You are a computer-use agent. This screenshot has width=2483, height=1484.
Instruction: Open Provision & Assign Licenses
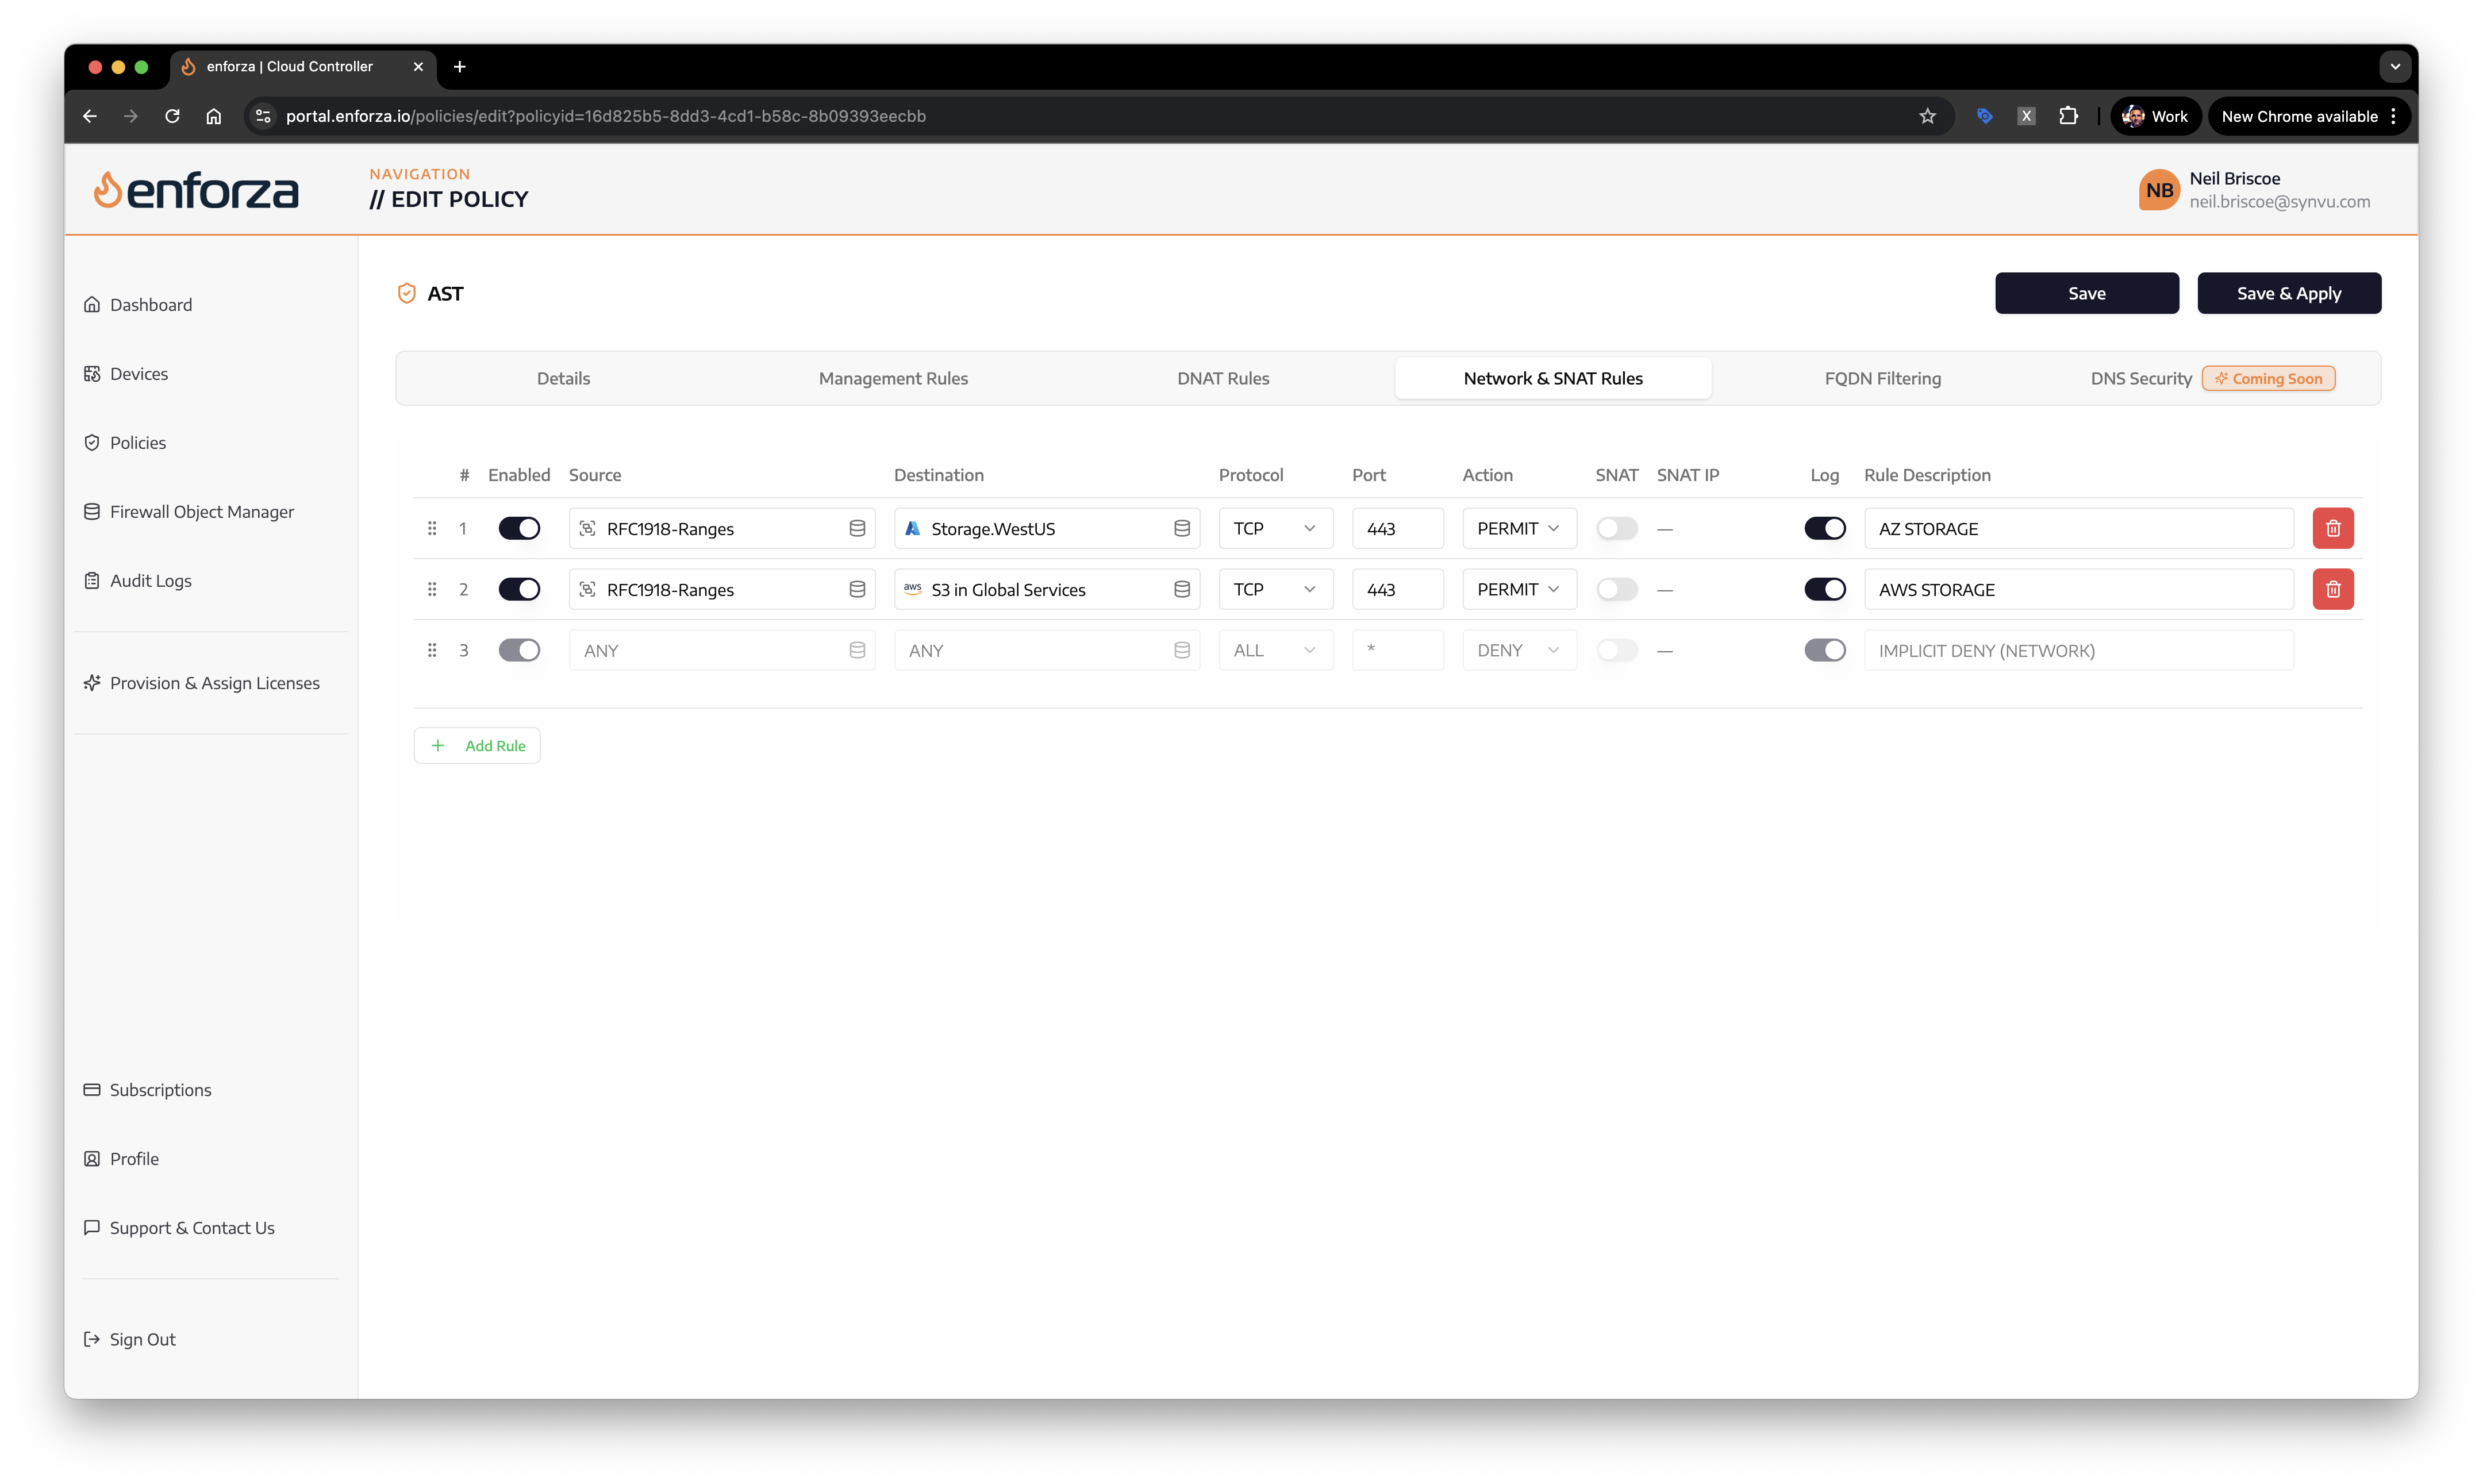214,683
